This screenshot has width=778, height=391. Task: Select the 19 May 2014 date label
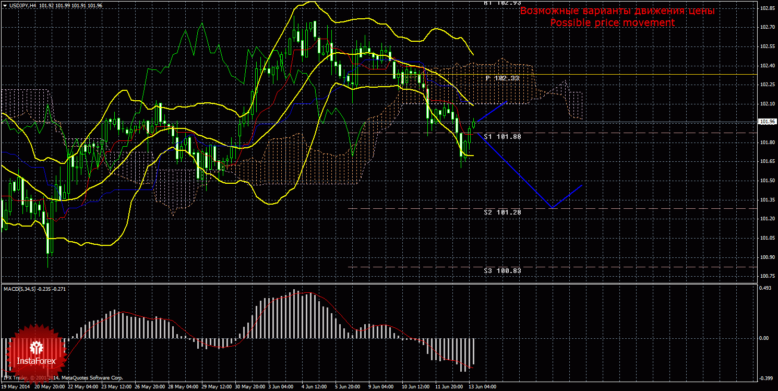click(15, 387)
